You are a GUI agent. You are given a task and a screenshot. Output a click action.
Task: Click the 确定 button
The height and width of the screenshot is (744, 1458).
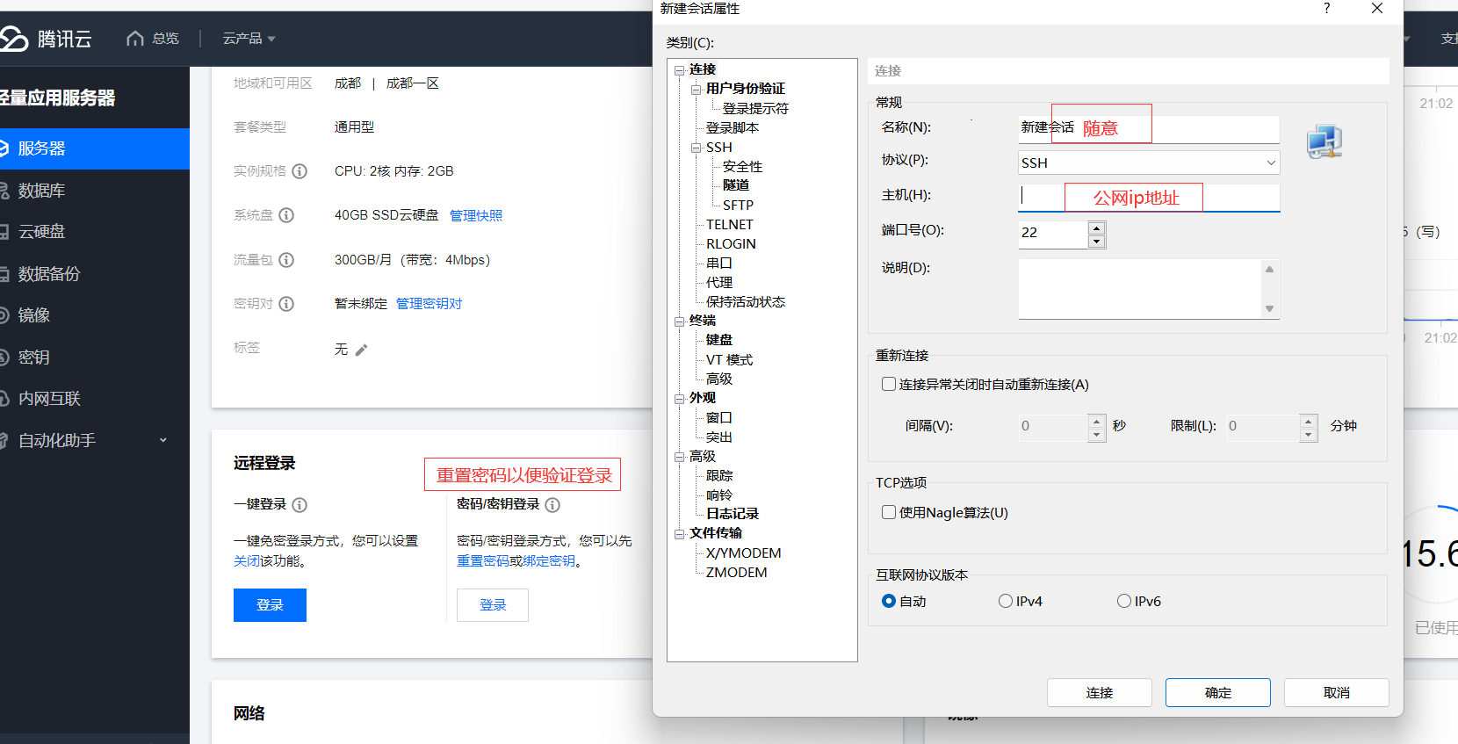click(1218, 692)
